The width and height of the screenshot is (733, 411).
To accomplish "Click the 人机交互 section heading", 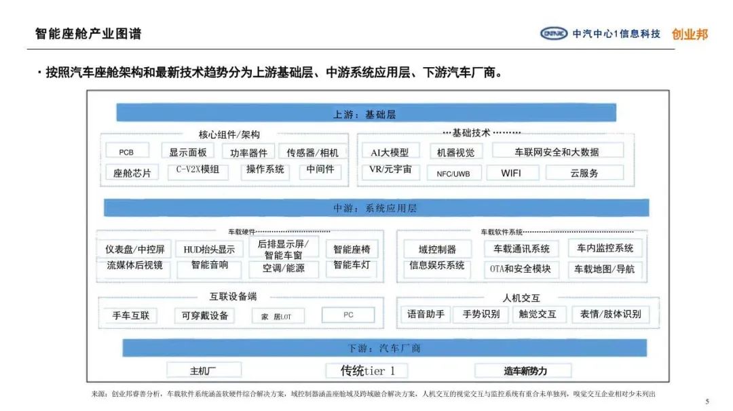I will coord(521,298).
